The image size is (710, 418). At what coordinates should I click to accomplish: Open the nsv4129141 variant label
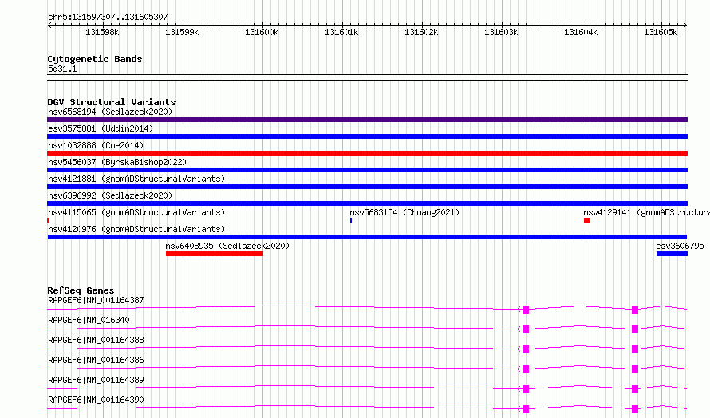(x=646, y=212)
